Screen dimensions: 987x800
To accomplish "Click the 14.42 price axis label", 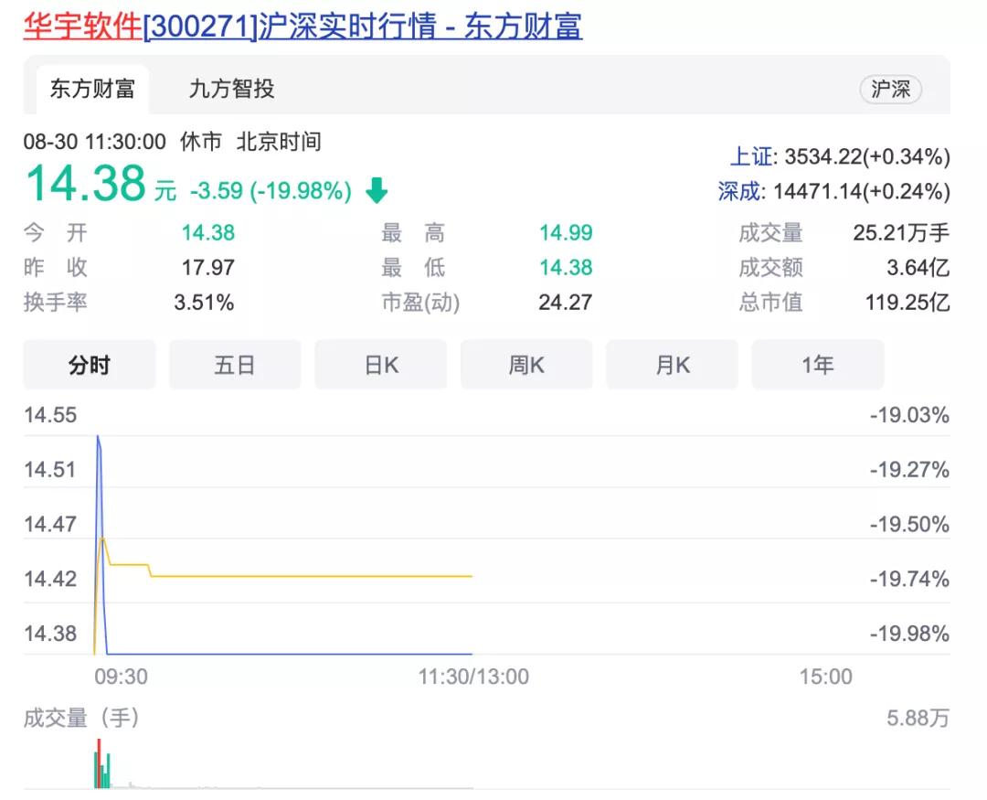I will click(50, 578).
